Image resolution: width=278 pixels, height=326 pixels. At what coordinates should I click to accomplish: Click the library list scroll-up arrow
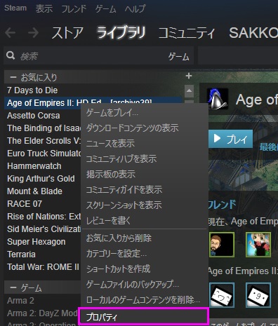tap(189, 91)
